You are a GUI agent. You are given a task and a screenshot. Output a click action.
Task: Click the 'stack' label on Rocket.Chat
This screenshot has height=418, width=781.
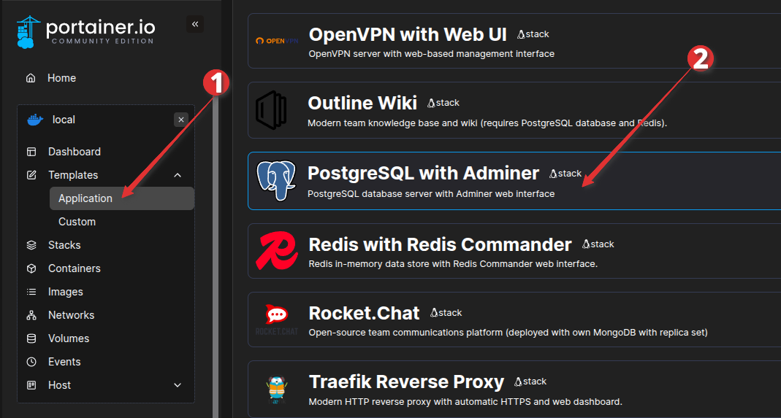[x=451, y=313]
